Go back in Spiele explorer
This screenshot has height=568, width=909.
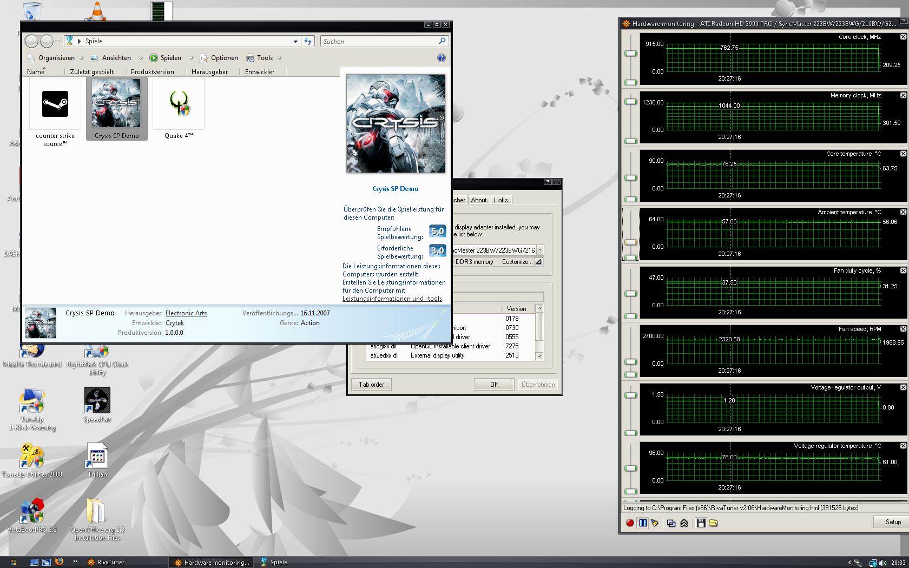32,41
